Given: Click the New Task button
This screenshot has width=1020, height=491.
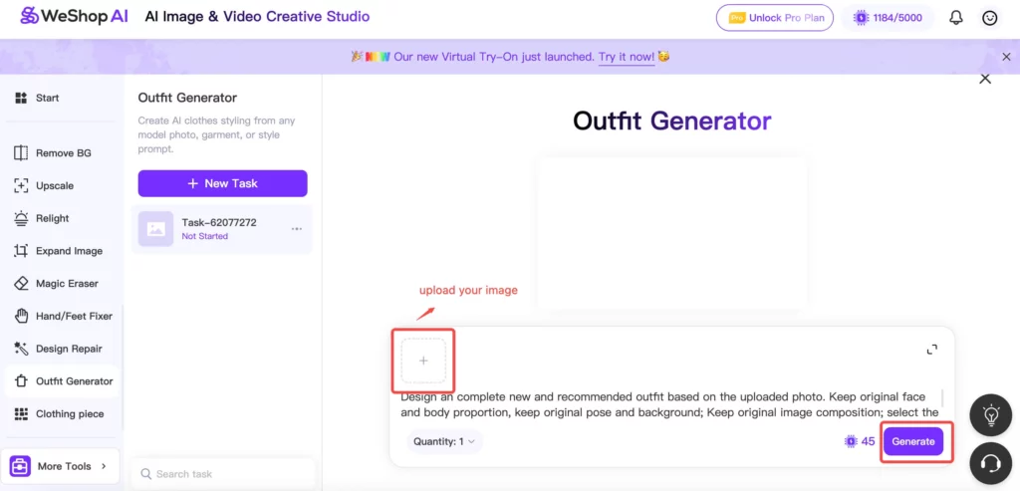Looking at the screenshot, I should tap(222, 183).
